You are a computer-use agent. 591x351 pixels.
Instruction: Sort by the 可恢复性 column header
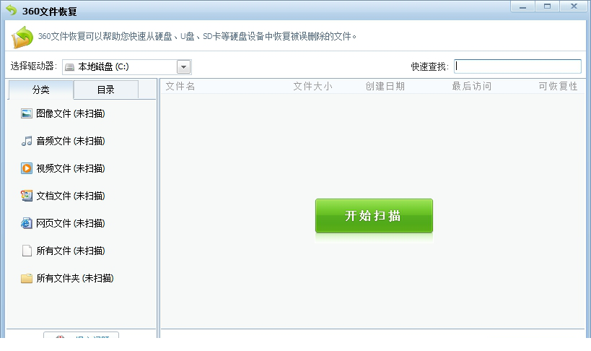tap(558, 87)
